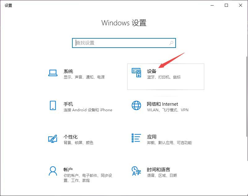Screen dimensions: 248x196
Task: Open the 应用 category title
Action: click(x=152, y=137)
